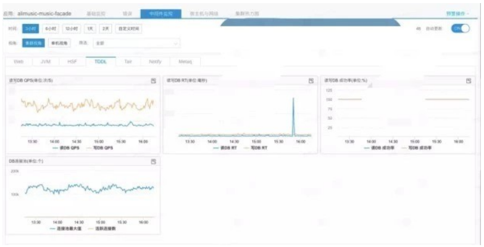This screenshot has height=247, width=484.
Task: Toggle 写DB QPS legend series
Action: point(100,148)
